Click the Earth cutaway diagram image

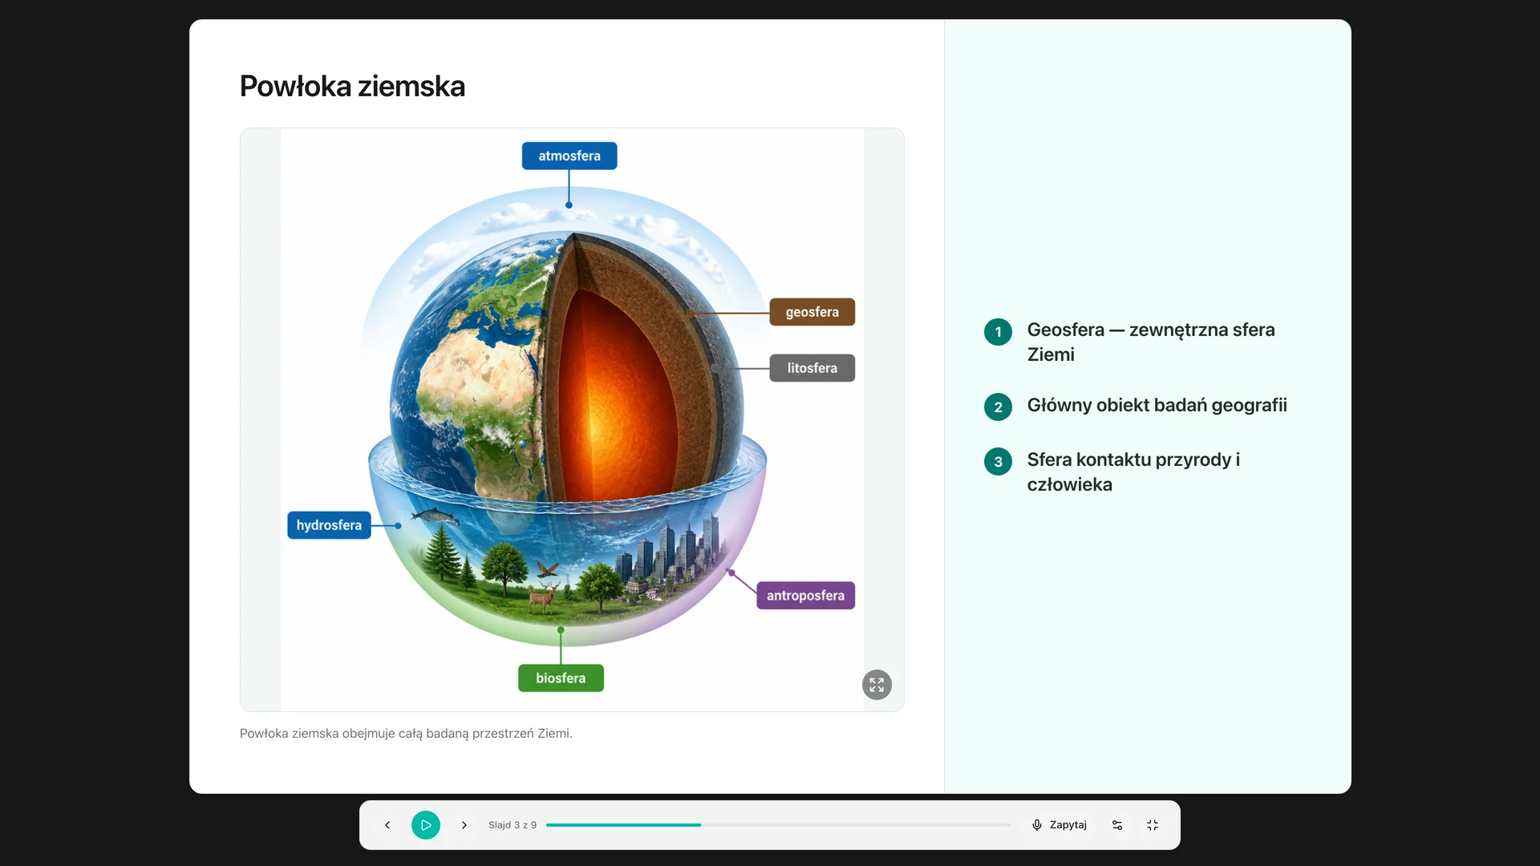(572, 419)
